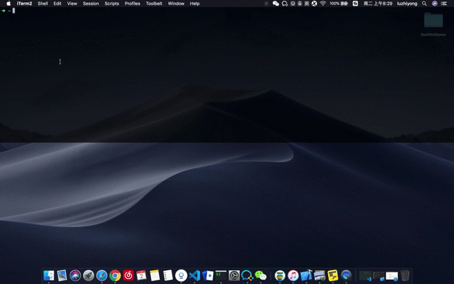
Task: Open the Toolbelt menu
Action: click(154, 3)
